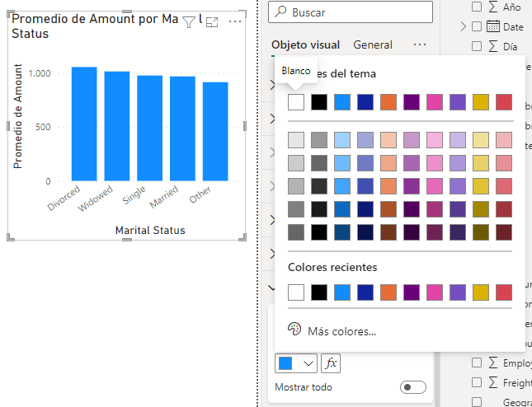Screen dimensions: 532x407
Task: Expand the Date field hierarchy
Action: [464, 26]
